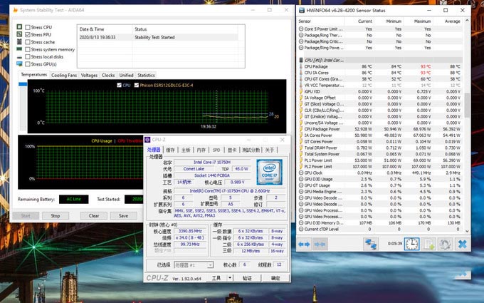This screenshot has height=303, width=484.
Task: Open the CPU-Z SPD tab
Action: [216, 150]
